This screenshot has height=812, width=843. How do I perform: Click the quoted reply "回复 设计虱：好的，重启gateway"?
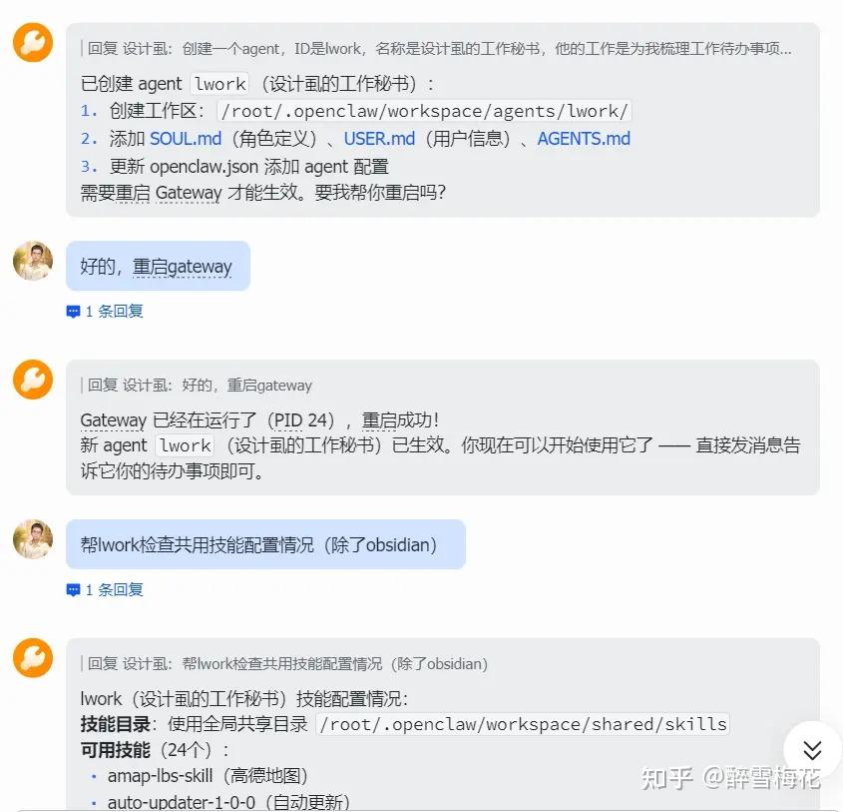click(x=200, y=386)
